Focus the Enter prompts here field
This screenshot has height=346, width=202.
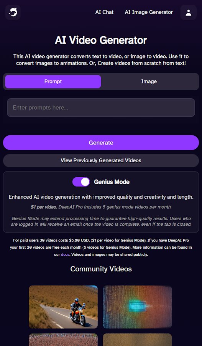[x=101, y=108]
